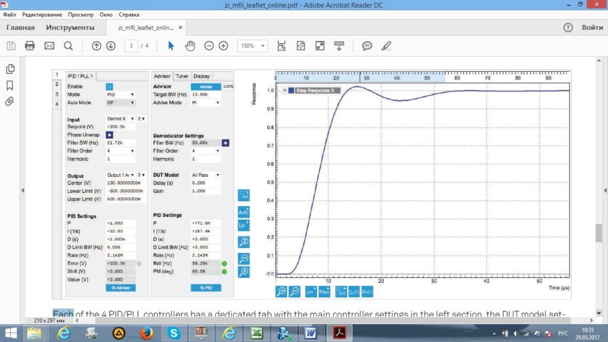
Task: Open the Find text magnifier tool
Action: [68, 46]
